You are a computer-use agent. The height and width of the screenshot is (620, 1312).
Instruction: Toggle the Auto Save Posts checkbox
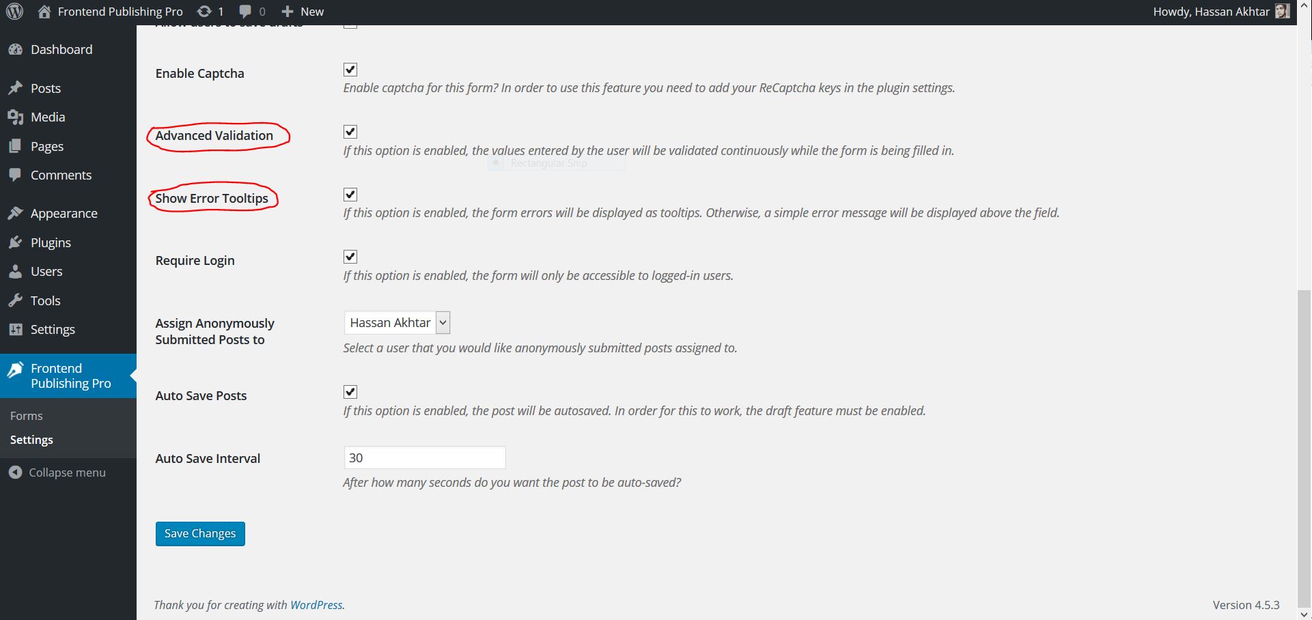coord(350,391)
